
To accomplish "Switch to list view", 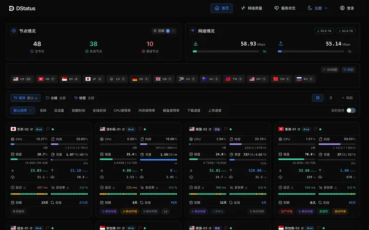I will pyautogui.click(x=331, y=98).
